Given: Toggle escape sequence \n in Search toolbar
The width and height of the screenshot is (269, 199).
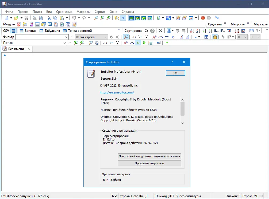Looking at the screenshot, I should pos(111,43).
